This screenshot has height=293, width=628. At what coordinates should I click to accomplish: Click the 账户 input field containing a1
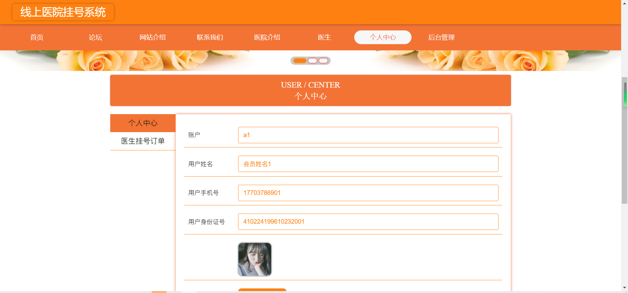click(368, 135)
